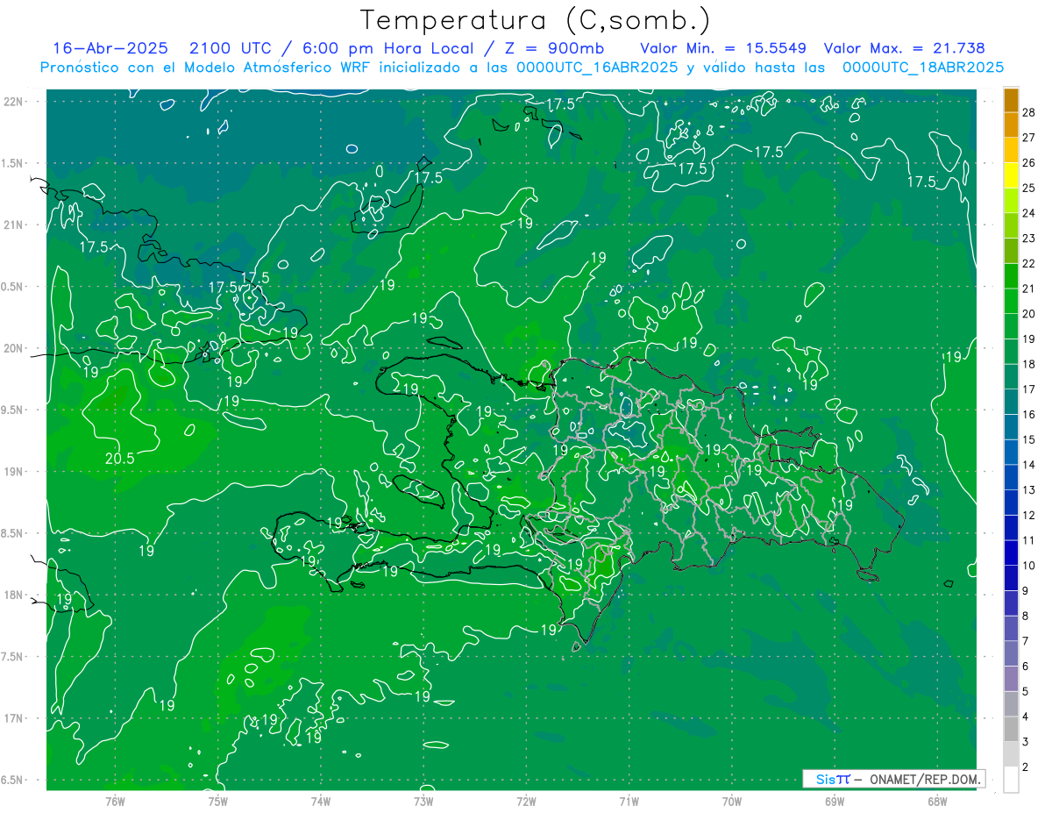Click the '19N' latitude axis label
The height and width of the screenshot is (813, 1052).
pyautogui.click(x=11, y=471)
